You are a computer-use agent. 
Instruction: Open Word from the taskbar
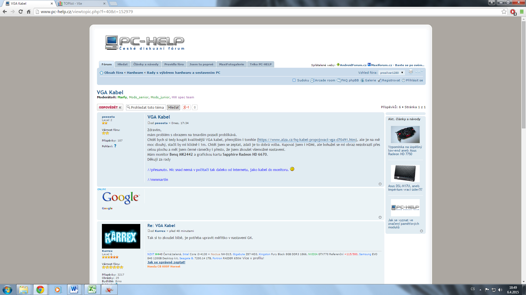[x=74, y=290]
